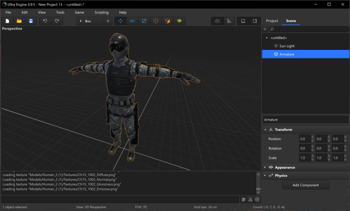Viewport: 350px width, 211px height.
Task: Select the Move/translate tool icon
Action: pyautogui.click(x=121, y=21)
